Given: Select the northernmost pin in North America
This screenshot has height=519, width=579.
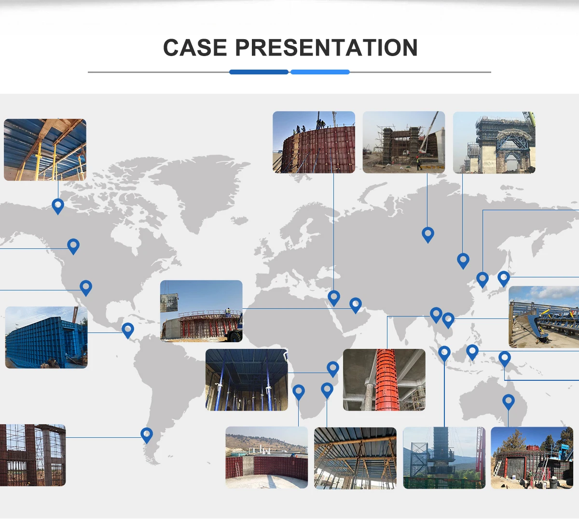Looking at the screenshot, I should pos(58,206).
